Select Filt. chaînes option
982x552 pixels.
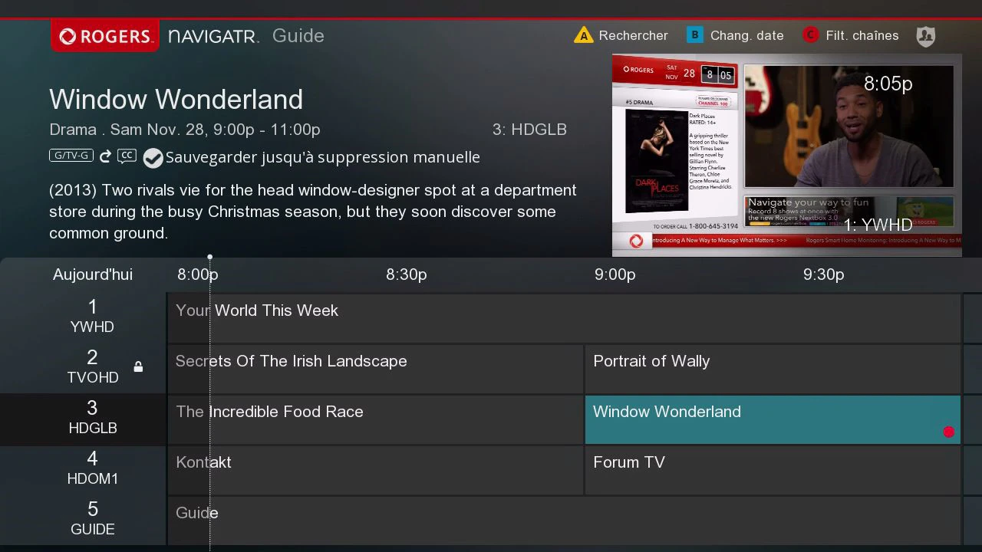(862, 35)
